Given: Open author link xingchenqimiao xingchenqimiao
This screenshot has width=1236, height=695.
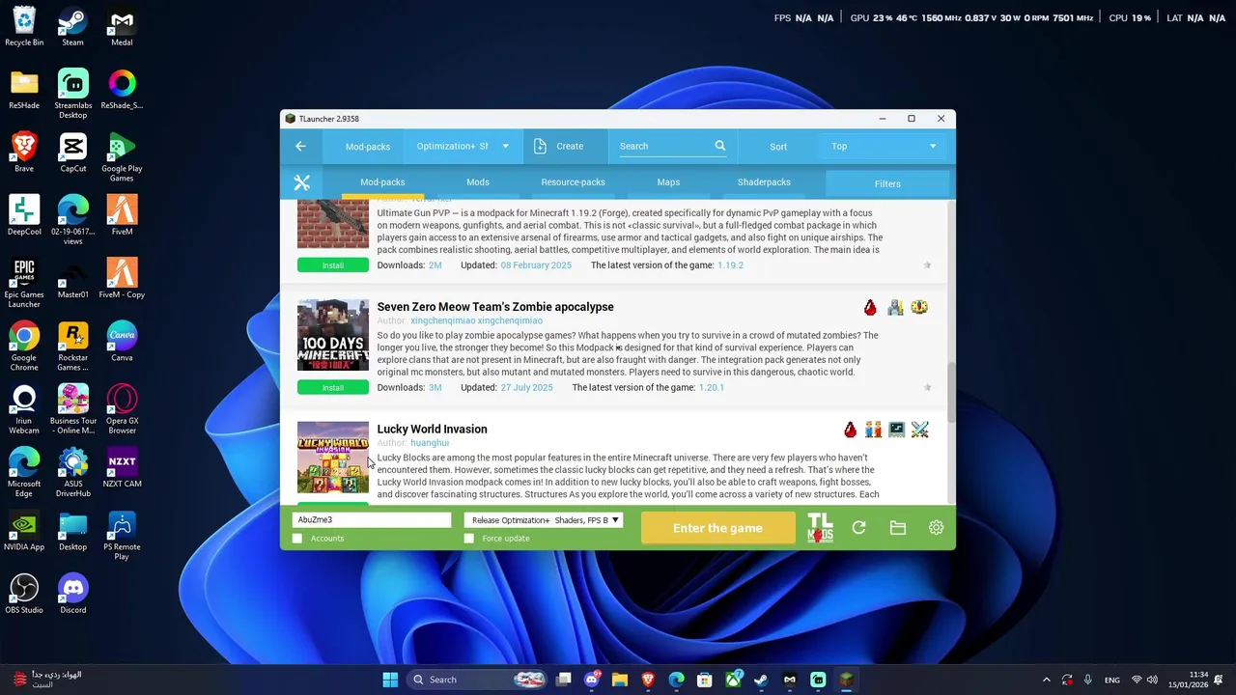Looking at the screenshot, I should tap(476, 320).
